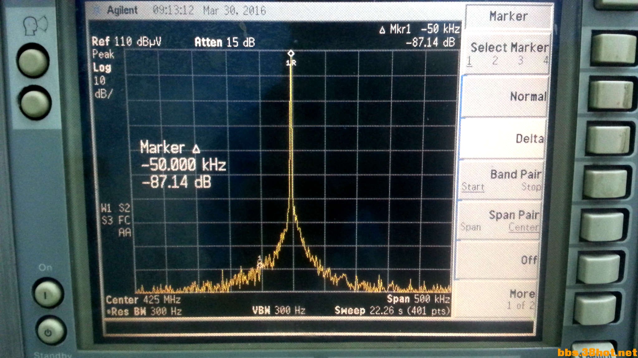Click the upper round knob below speaker icon
Viewport: 638px width, 358px height.
tap(33, 61)
